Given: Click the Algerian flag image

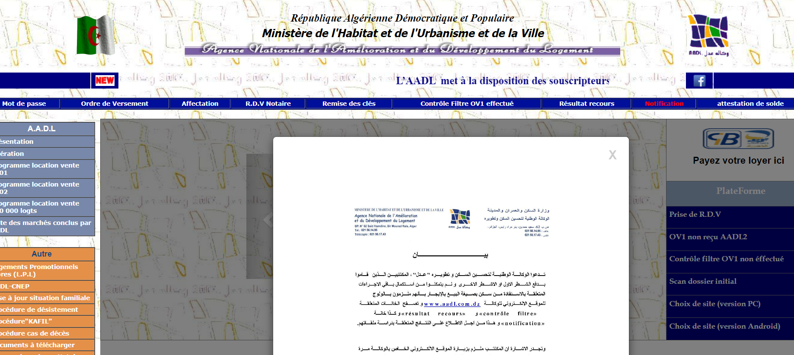Looking at the screenshot, I should tap(96, 35).
